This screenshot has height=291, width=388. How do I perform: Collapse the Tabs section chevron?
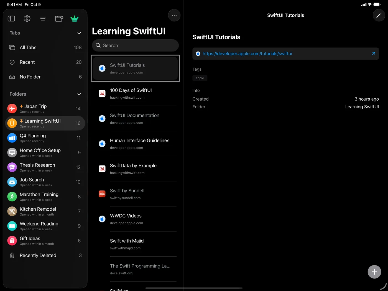79,33
